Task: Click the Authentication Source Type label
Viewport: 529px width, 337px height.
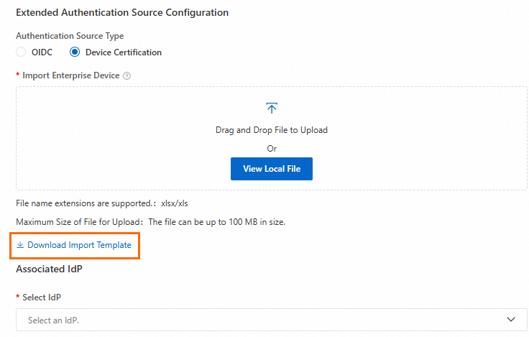Action: pos(70,36)
